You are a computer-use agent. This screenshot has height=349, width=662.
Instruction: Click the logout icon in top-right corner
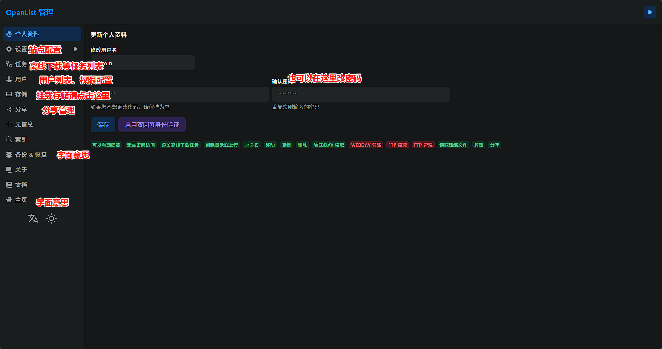pyautogui.click(x=650, y=12)
